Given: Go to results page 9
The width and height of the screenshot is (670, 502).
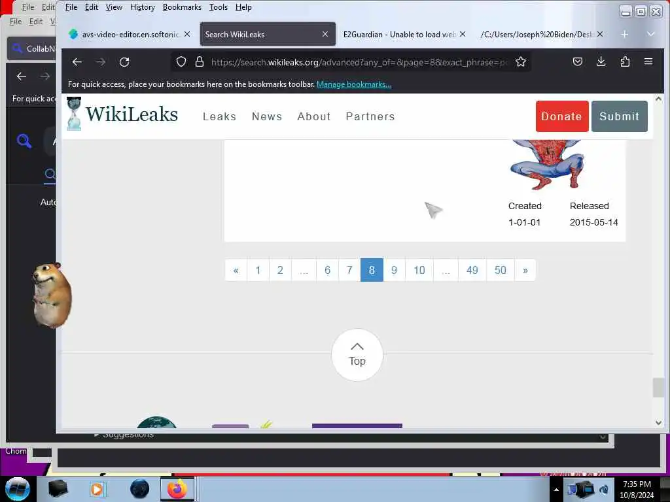Looking at the screenshot, I should point(394,270).
